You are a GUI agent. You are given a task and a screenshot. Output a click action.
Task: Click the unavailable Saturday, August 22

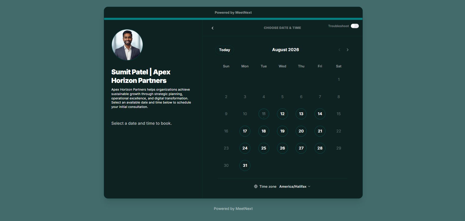(x=339, y=131)
